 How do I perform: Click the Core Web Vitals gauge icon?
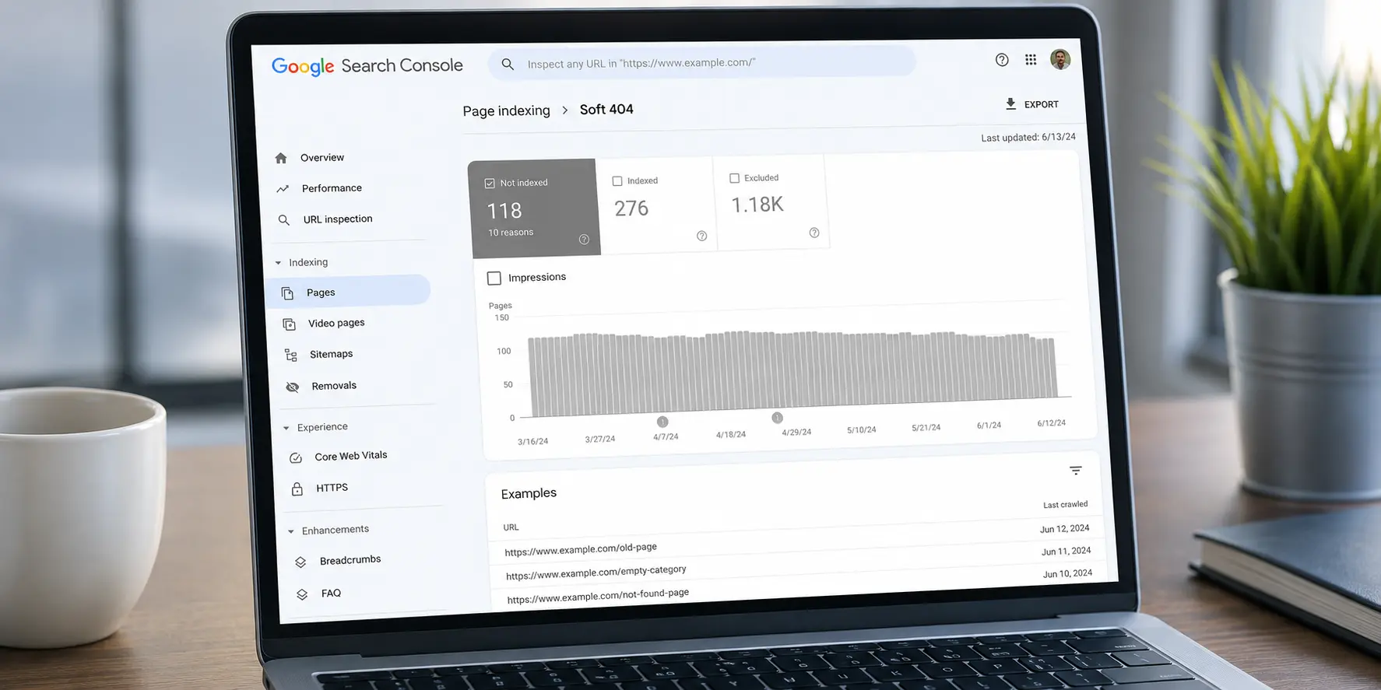[296, 458]
